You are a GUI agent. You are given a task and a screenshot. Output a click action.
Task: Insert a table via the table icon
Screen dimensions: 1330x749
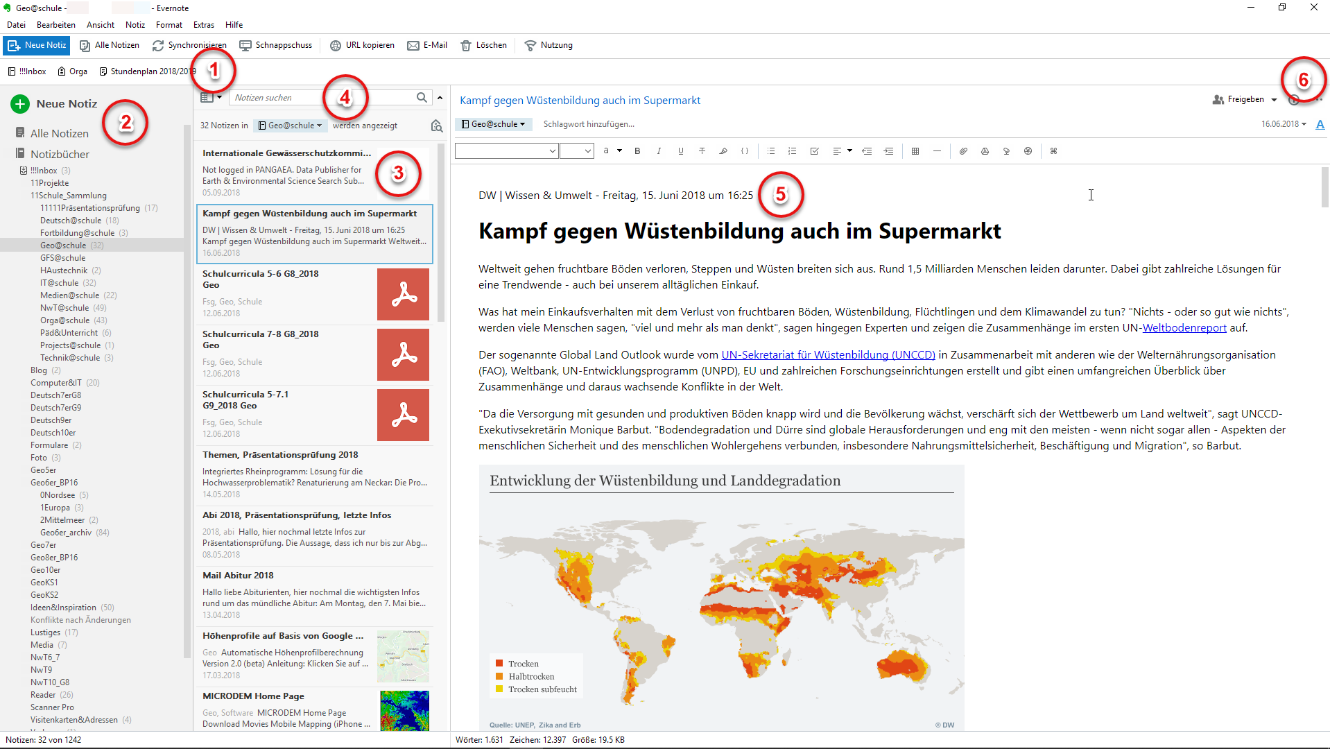pyautogui.click(x=915, y=151)
